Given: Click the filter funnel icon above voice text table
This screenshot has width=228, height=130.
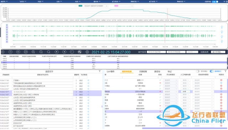Looking at the screenshot, I should [x=100, y=71].
